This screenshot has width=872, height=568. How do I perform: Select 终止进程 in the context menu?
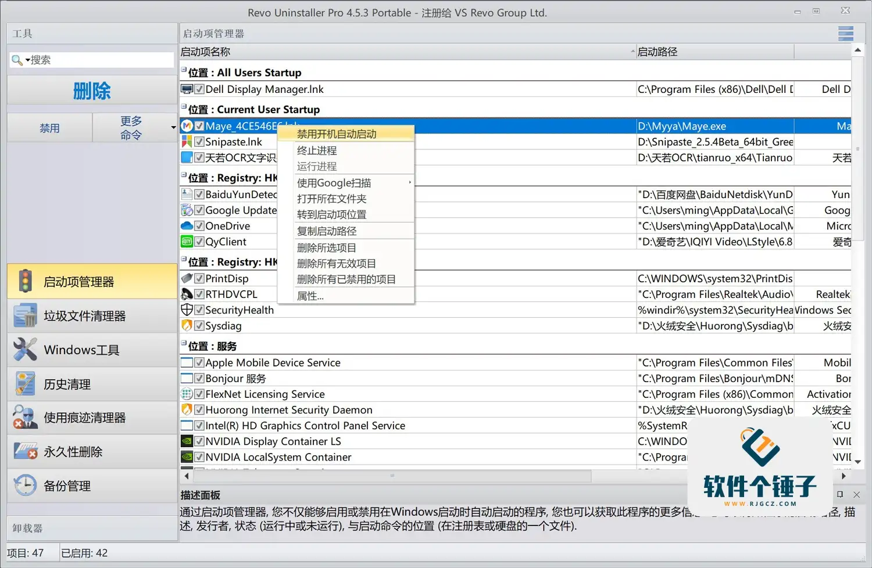pyautogui.click(x=345, y=150)
